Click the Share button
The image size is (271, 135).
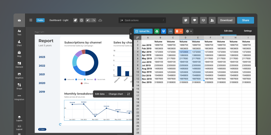[x=245, y=20]
